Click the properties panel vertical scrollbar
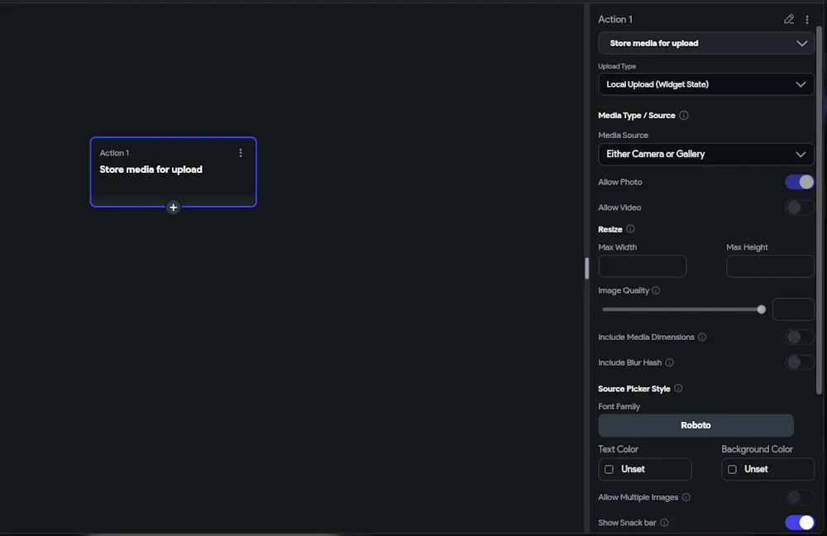The height and width of the screenshot is (536, 827). click(819, 210)
